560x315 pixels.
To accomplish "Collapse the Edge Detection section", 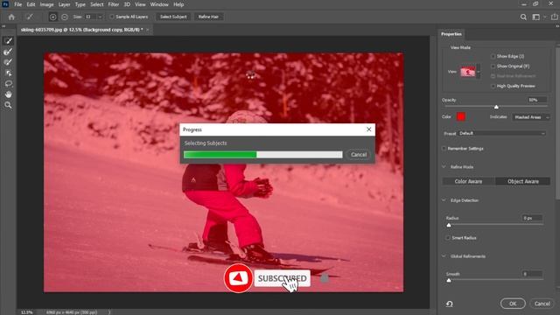I will [x=444, y=200].
